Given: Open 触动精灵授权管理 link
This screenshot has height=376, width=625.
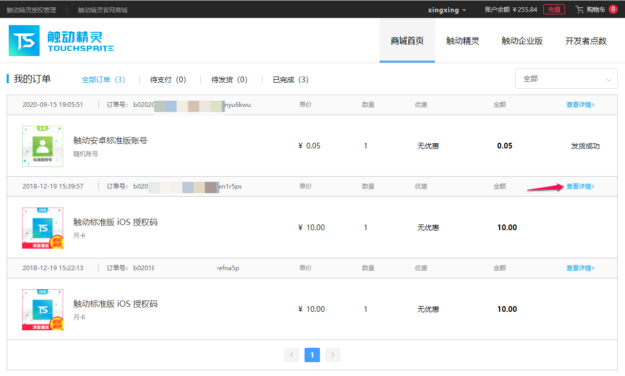Looking at the screenshot, I should [31, 10].
